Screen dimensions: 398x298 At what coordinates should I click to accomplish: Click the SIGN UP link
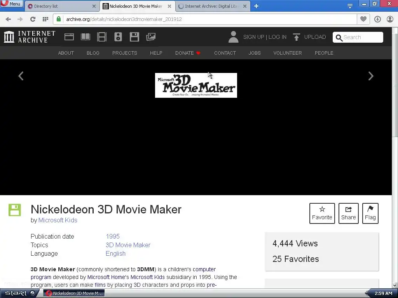253,37
